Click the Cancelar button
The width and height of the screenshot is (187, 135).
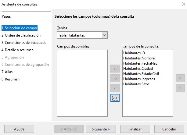169,129
